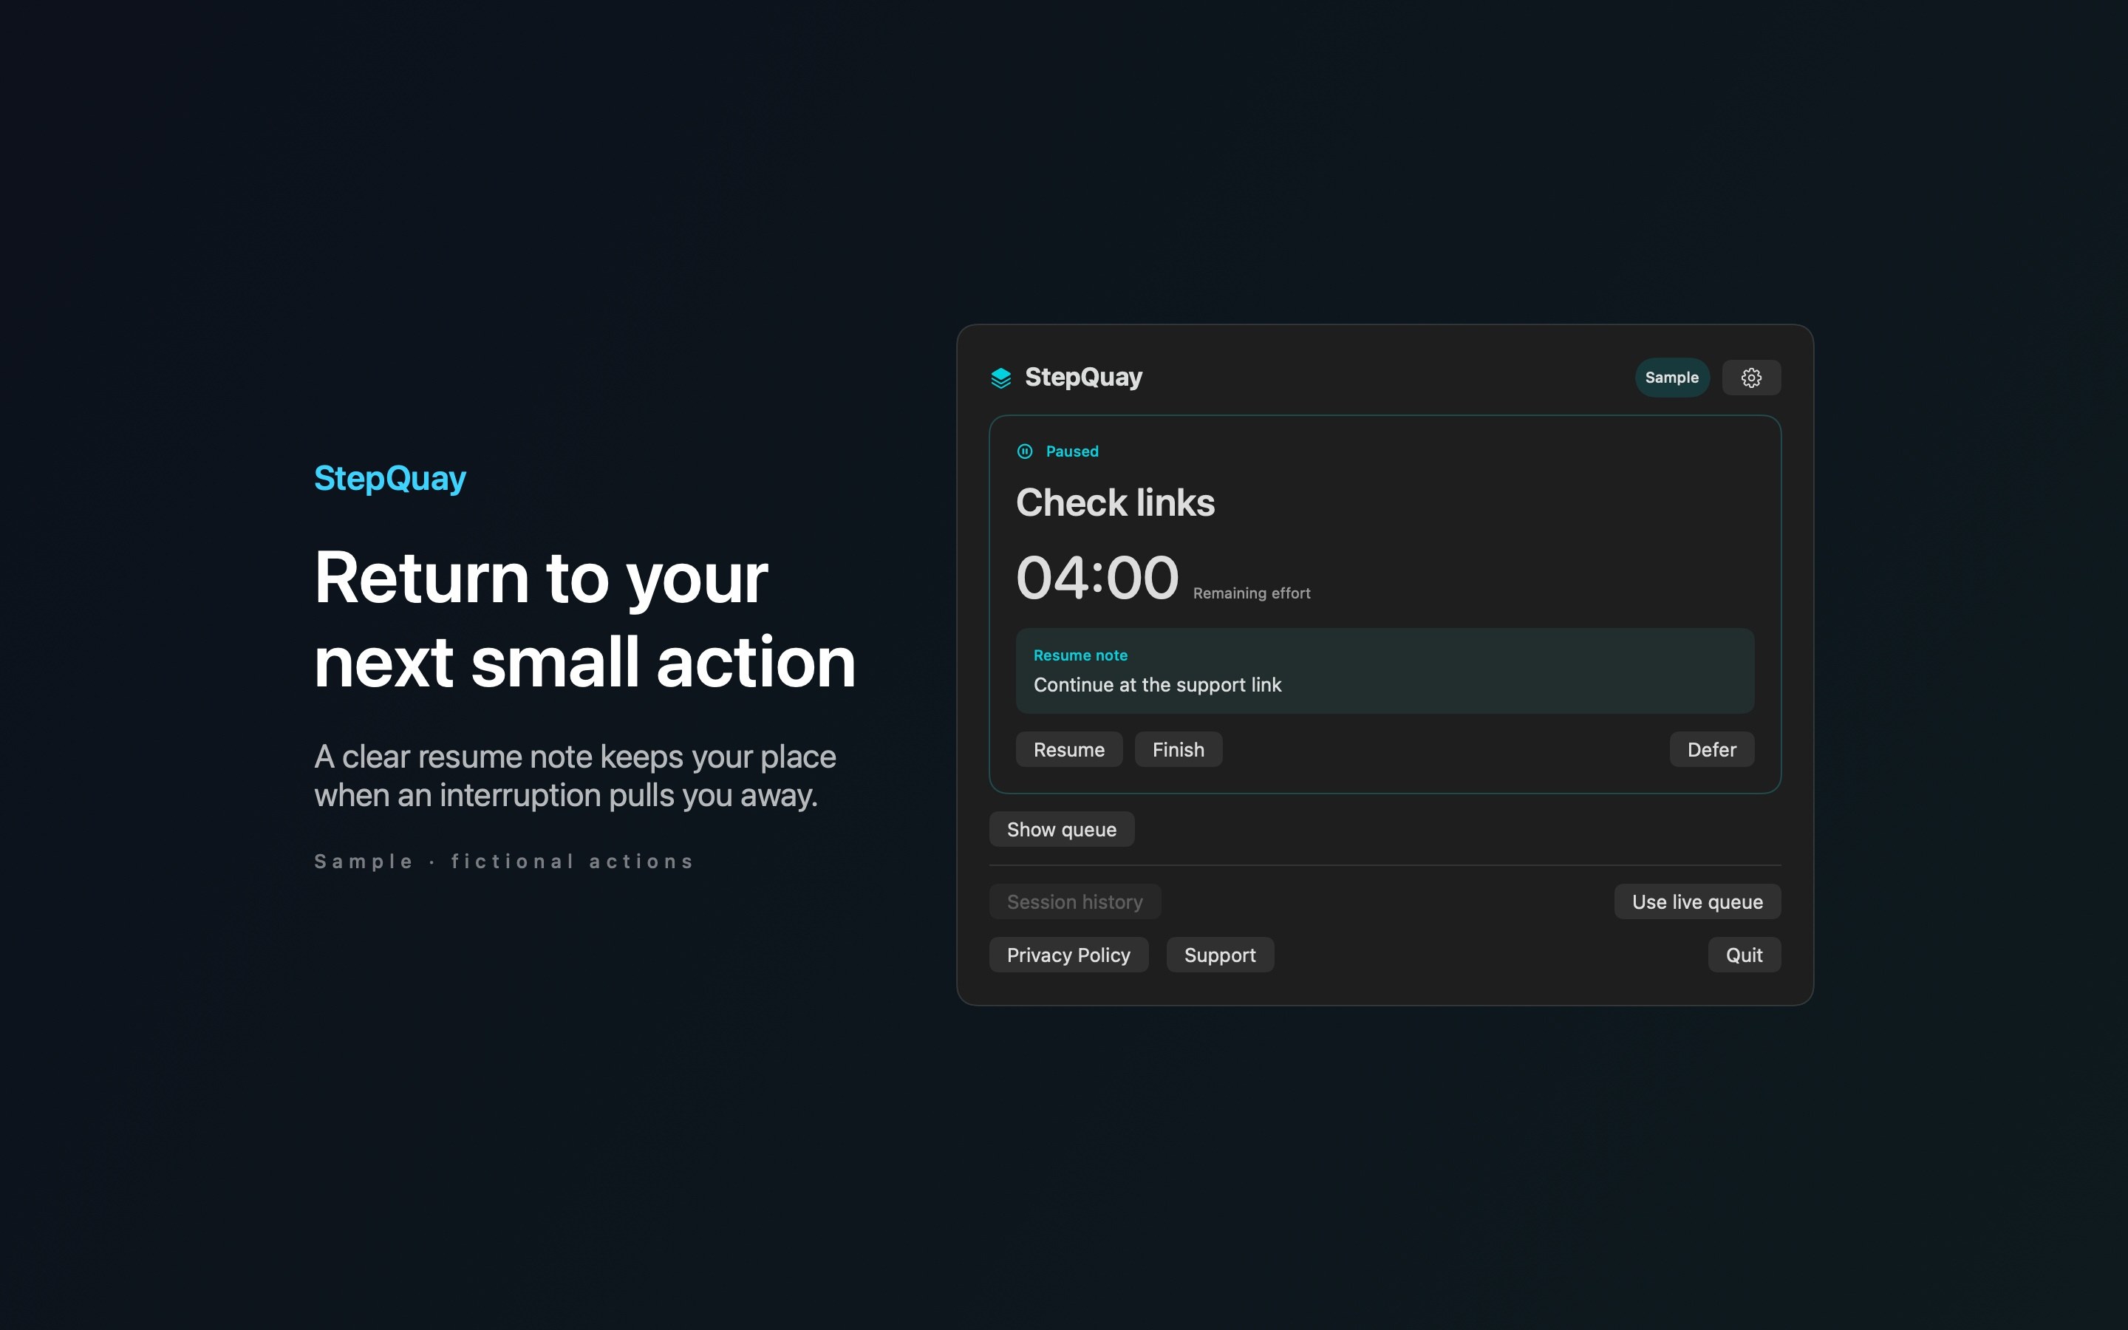The width and height of the screenshot is (2128, 1330).
Task: Click the 04:00 remaining timer
Action: coord(1097,578)
